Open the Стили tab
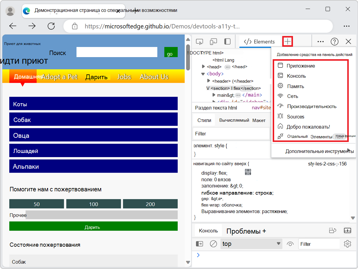 coord(204,120)
